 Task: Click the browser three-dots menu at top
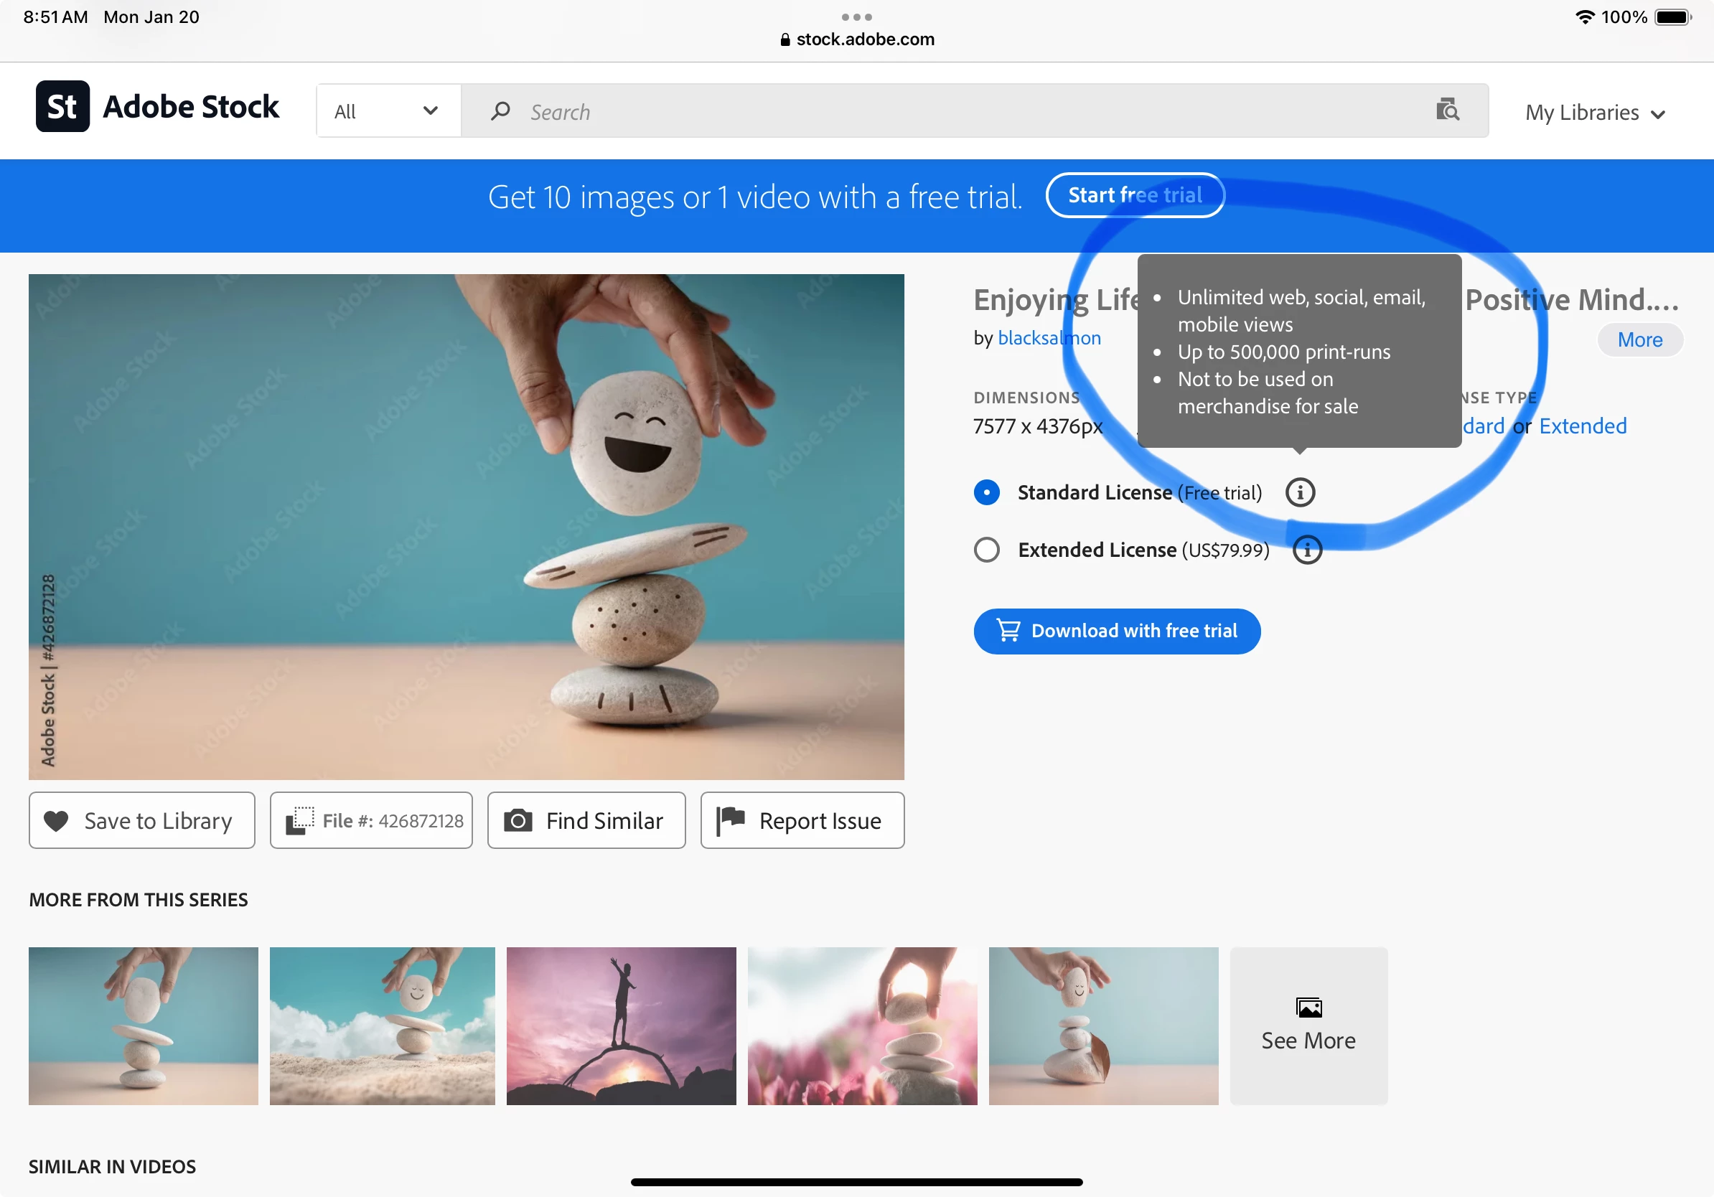pyautogui.click(x=856, y=17)
